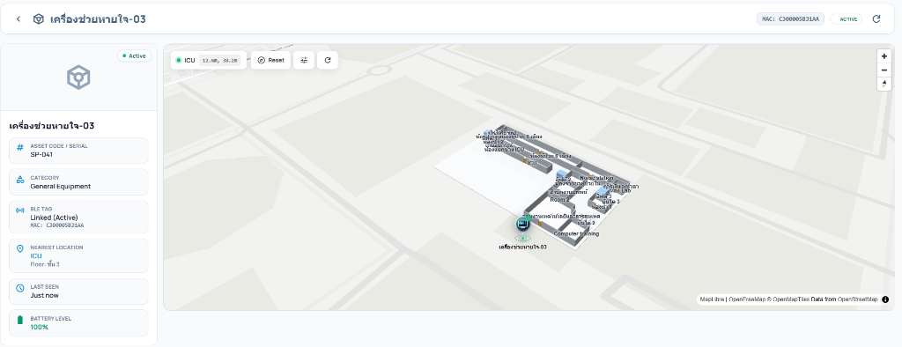This screenshot has height=347, width=902.
Task: Click the Room 2 label on the map
Action: pyautogui.click(x=559, y=200)
